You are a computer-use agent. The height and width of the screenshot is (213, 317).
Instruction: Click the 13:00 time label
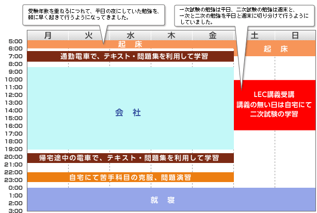tap(14, 103)
